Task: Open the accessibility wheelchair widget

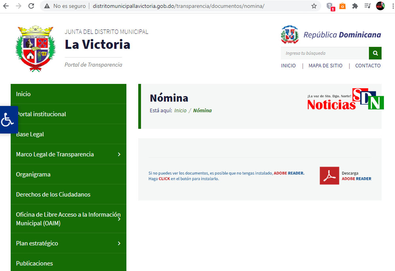Action: click(x=8, y=119)
